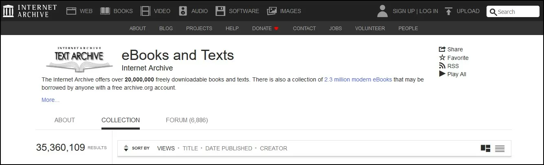Open the ABOUT submenu link

pos(138,29)
